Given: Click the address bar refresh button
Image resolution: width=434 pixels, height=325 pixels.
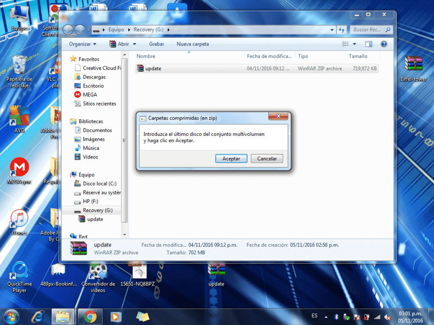Looking at the screenshot, I should click(x=341, y=29).
